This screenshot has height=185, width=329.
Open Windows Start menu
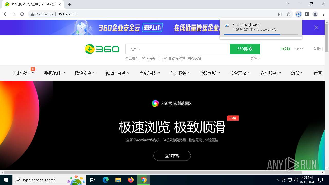pyautogui.click(x=6, y=180)
